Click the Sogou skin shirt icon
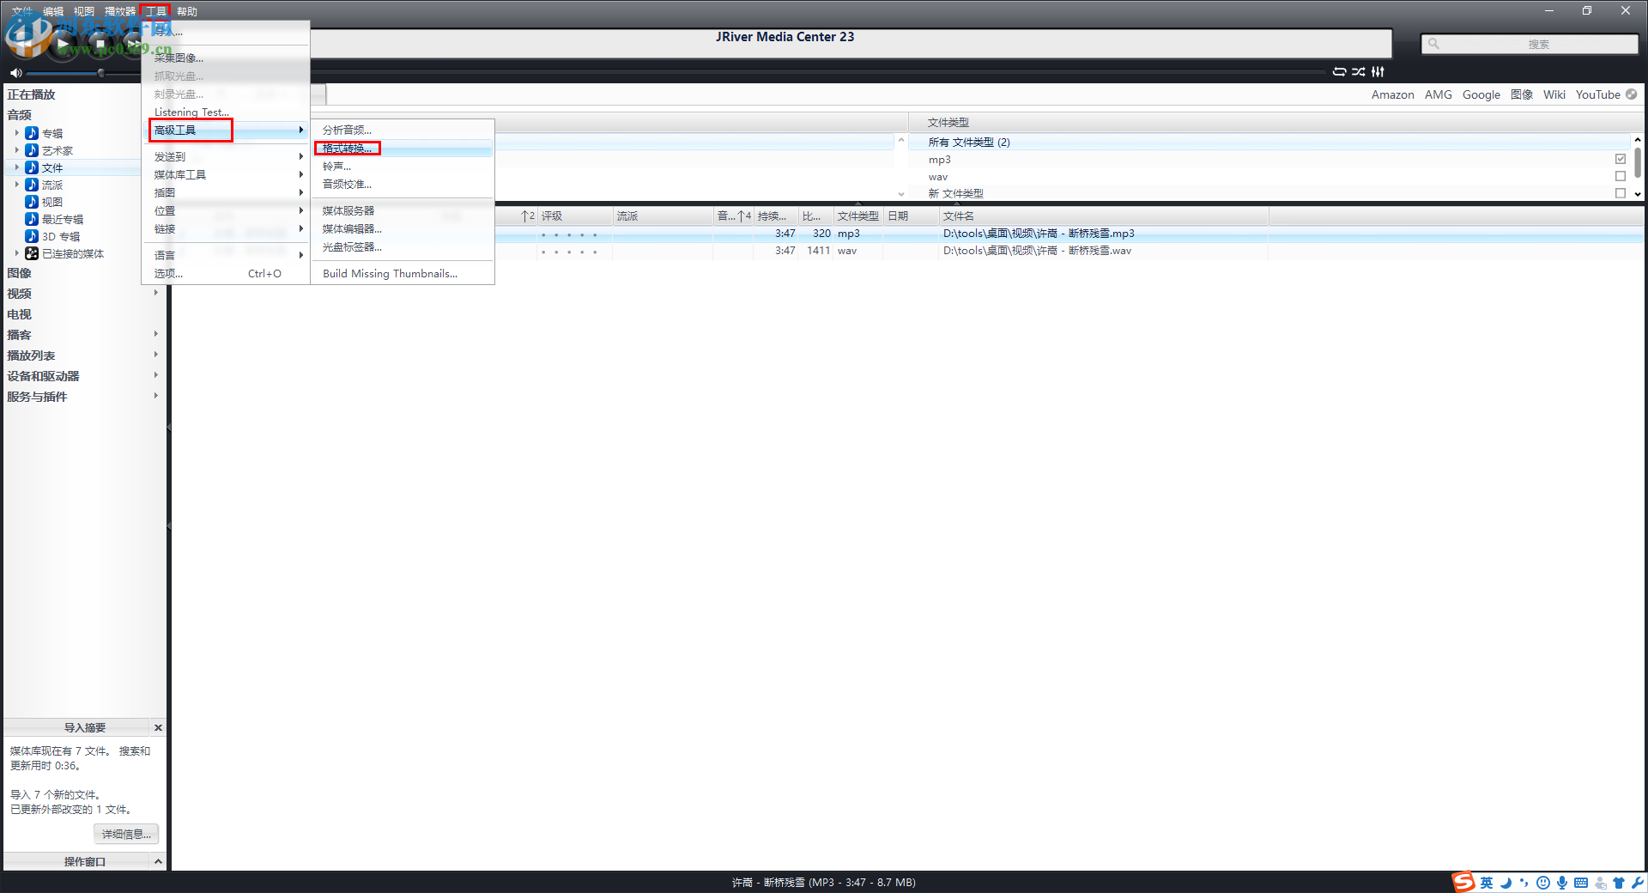Viewport: 1648px width, 893px height. [x=1619, y=883]
